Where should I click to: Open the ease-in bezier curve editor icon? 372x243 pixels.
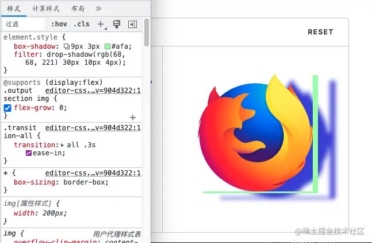point(29,153)
